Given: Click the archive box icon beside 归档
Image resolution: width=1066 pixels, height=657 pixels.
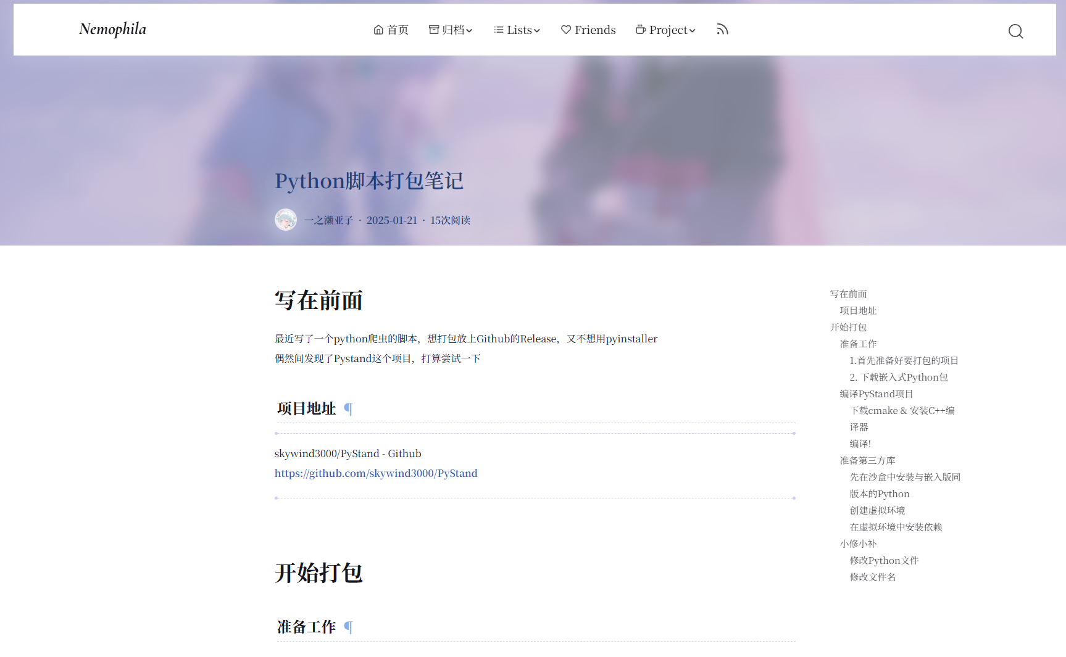Looking at the screenshot, I should point(432,29).
